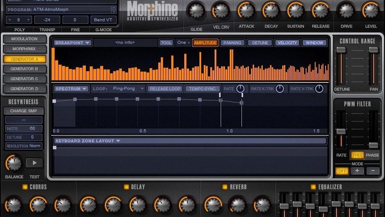Select the Amplitude view button
Screen dimensions: 385x217
pyautogui.click(x=205, y=43)
